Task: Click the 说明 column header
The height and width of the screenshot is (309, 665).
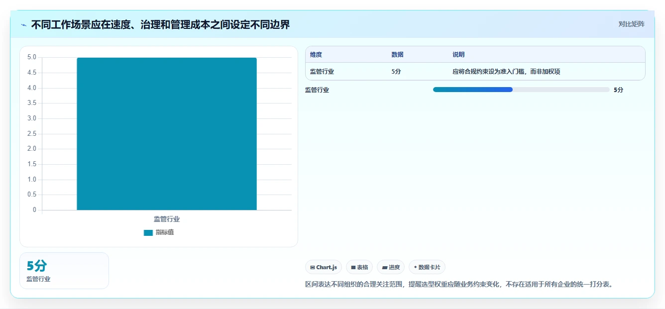Action: 458,55
